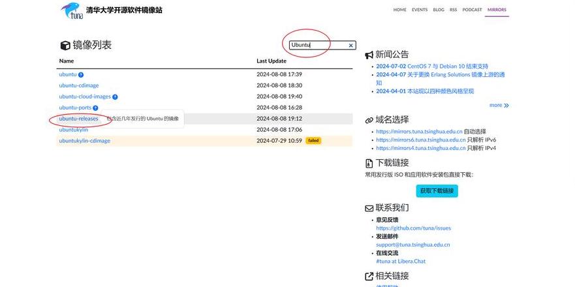The width and height of the screenshot is (575, 287).
Task: Select MIRRORS in top navigation
Action: click(x=497, y=10)
